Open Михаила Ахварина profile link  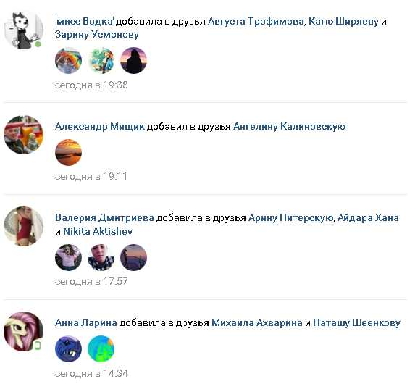(257, 323)
